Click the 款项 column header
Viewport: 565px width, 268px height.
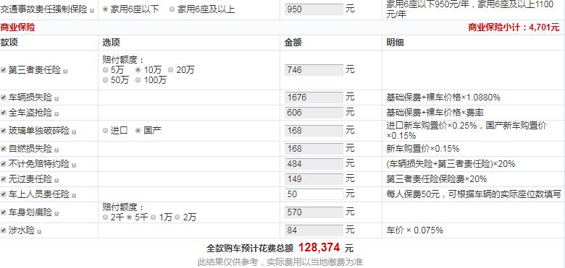click(9, 43)
